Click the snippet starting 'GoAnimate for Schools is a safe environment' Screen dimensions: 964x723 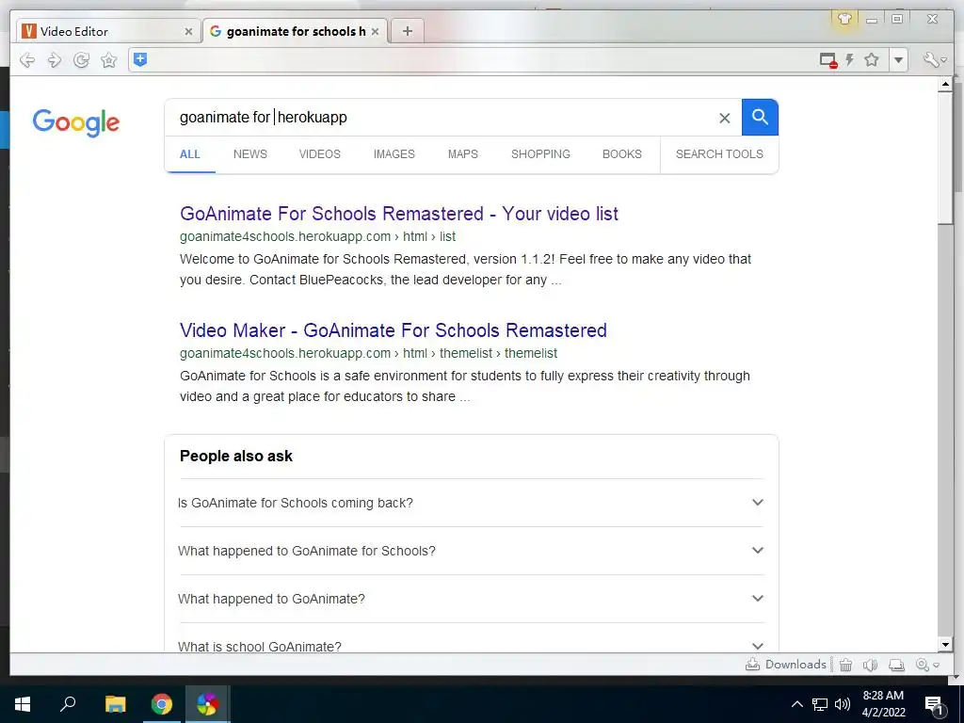pos(465,386)
